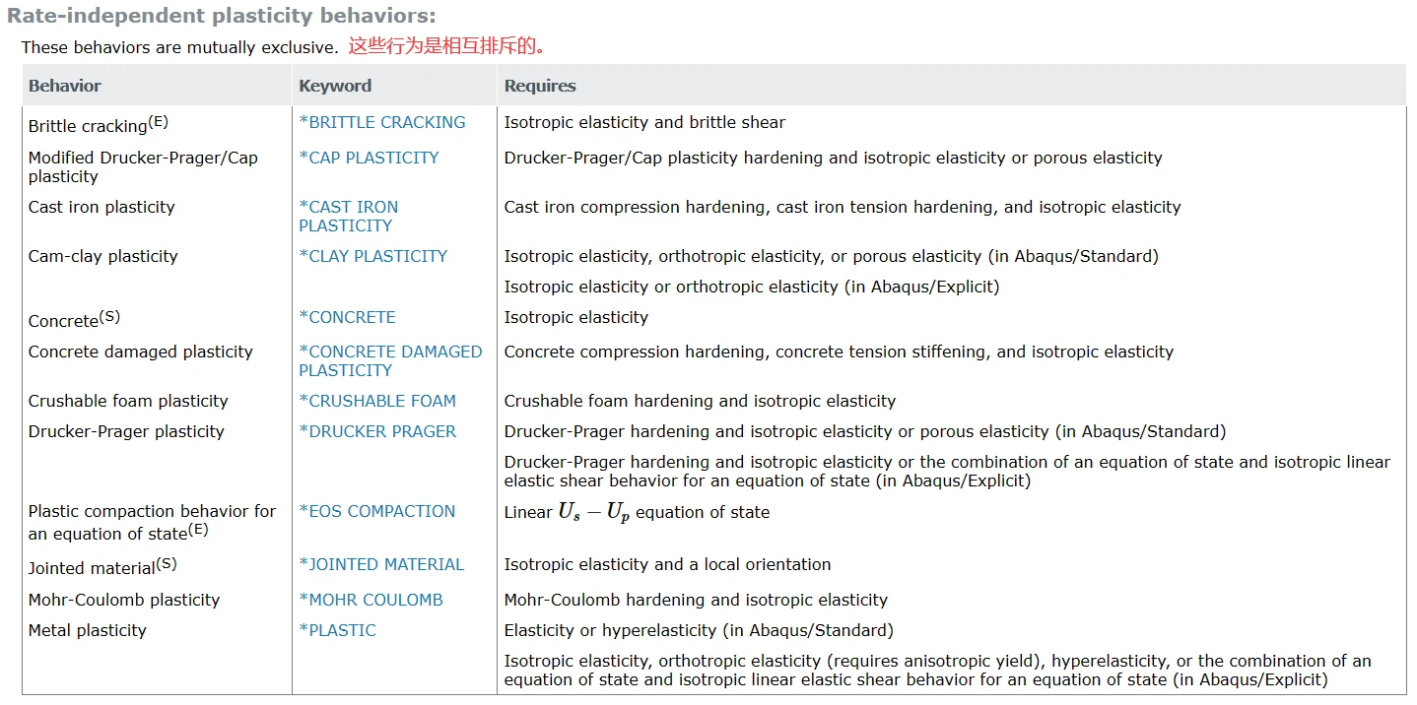Click the Us − Up equation of state formula
The image size is (1417, 705).
pos(594,512)
